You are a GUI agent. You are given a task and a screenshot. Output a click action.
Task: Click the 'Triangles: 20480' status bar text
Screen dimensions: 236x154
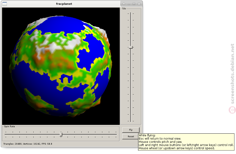[13, 144]
